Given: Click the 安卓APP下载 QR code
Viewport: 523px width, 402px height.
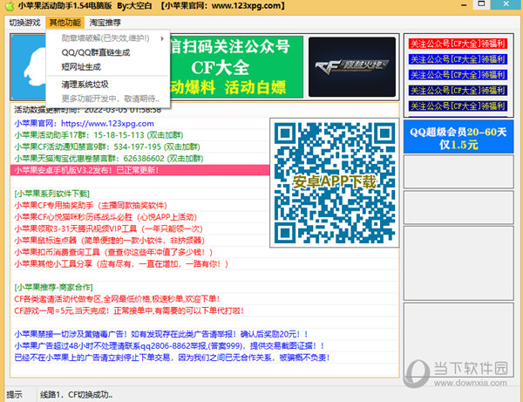Looking at the screenshot, I should coord(334,182).
